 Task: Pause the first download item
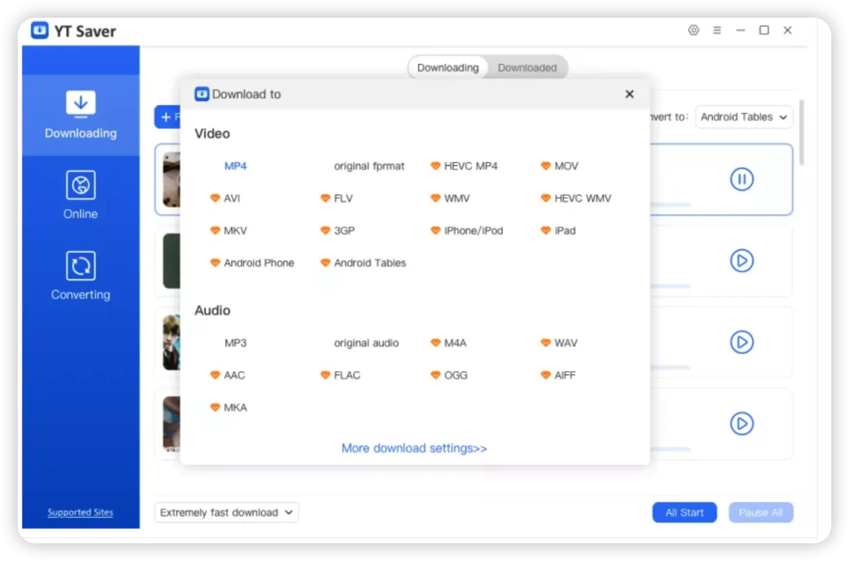coord(741,179)
